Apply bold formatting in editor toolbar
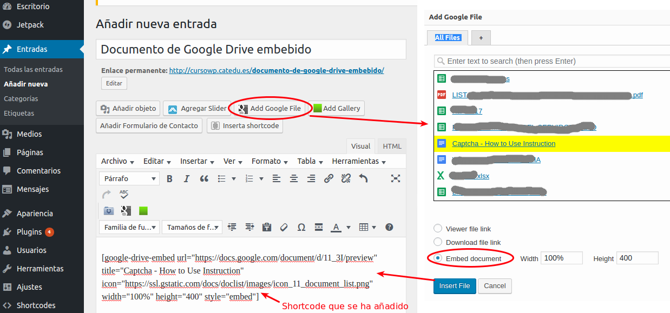This screenshot has width=670, height=313. [169, 178]
